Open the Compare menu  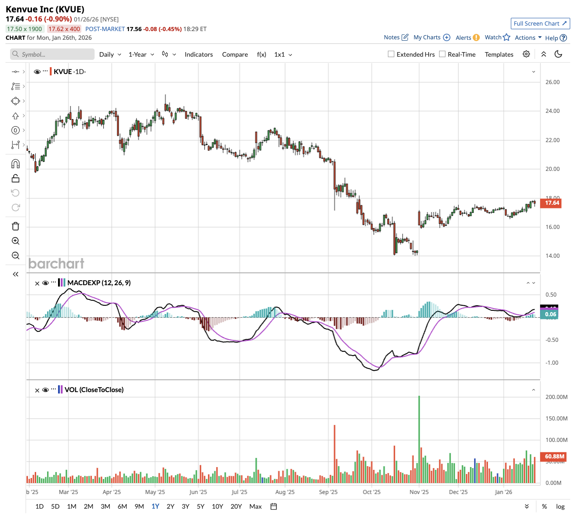[235, 54]
